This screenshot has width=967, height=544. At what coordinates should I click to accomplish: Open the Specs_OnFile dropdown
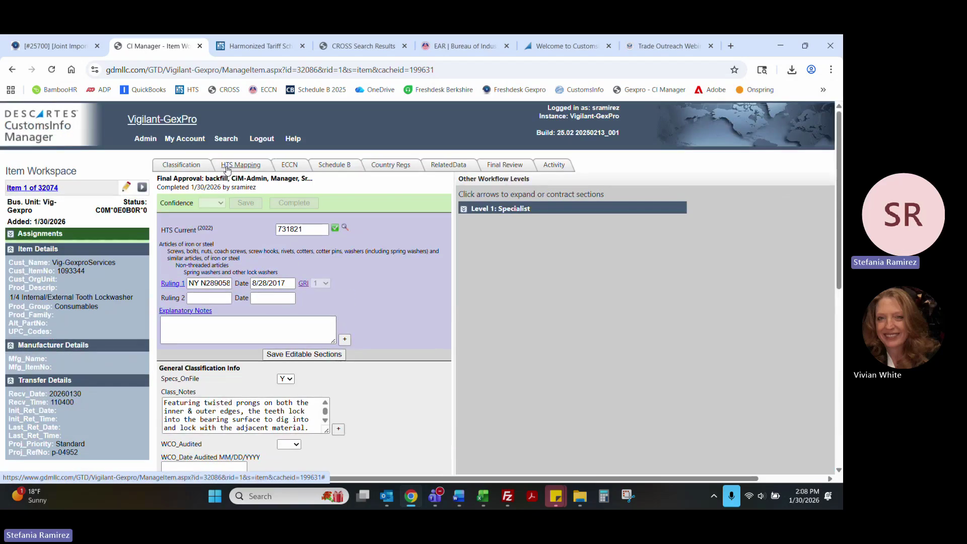click(x=286, y=379)
